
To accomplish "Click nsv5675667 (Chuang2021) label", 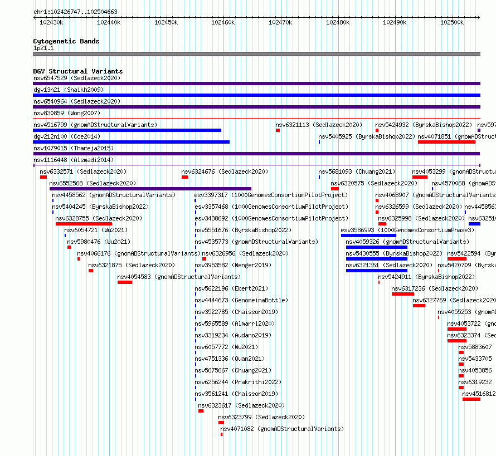I will (x=233, y=370).
